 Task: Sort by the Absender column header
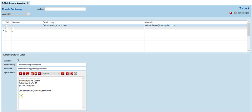click(x=196, y=22)
